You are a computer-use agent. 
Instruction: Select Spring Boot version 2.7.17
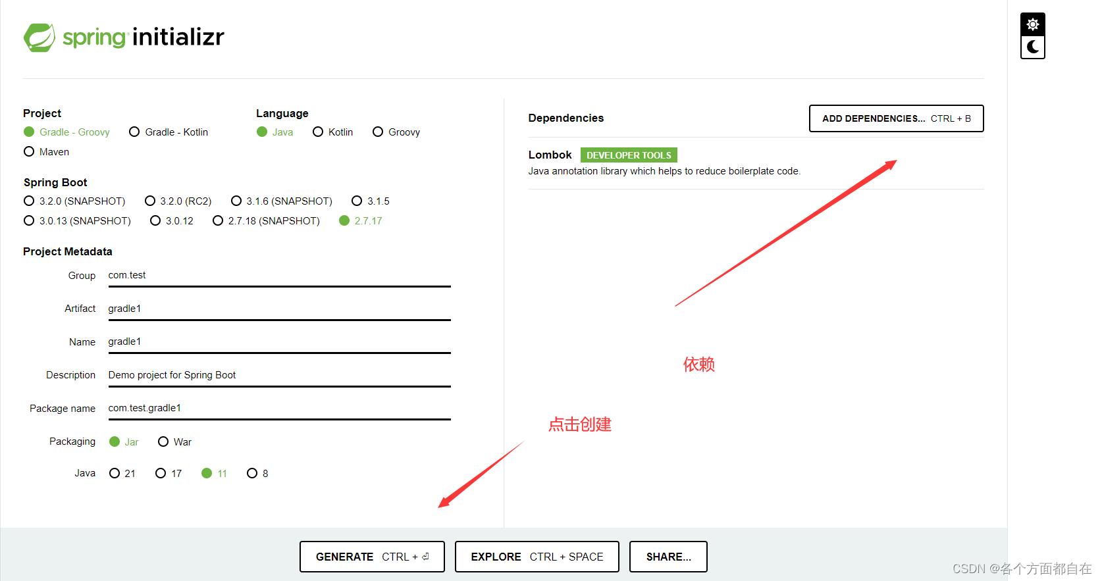tap(361, 221)
